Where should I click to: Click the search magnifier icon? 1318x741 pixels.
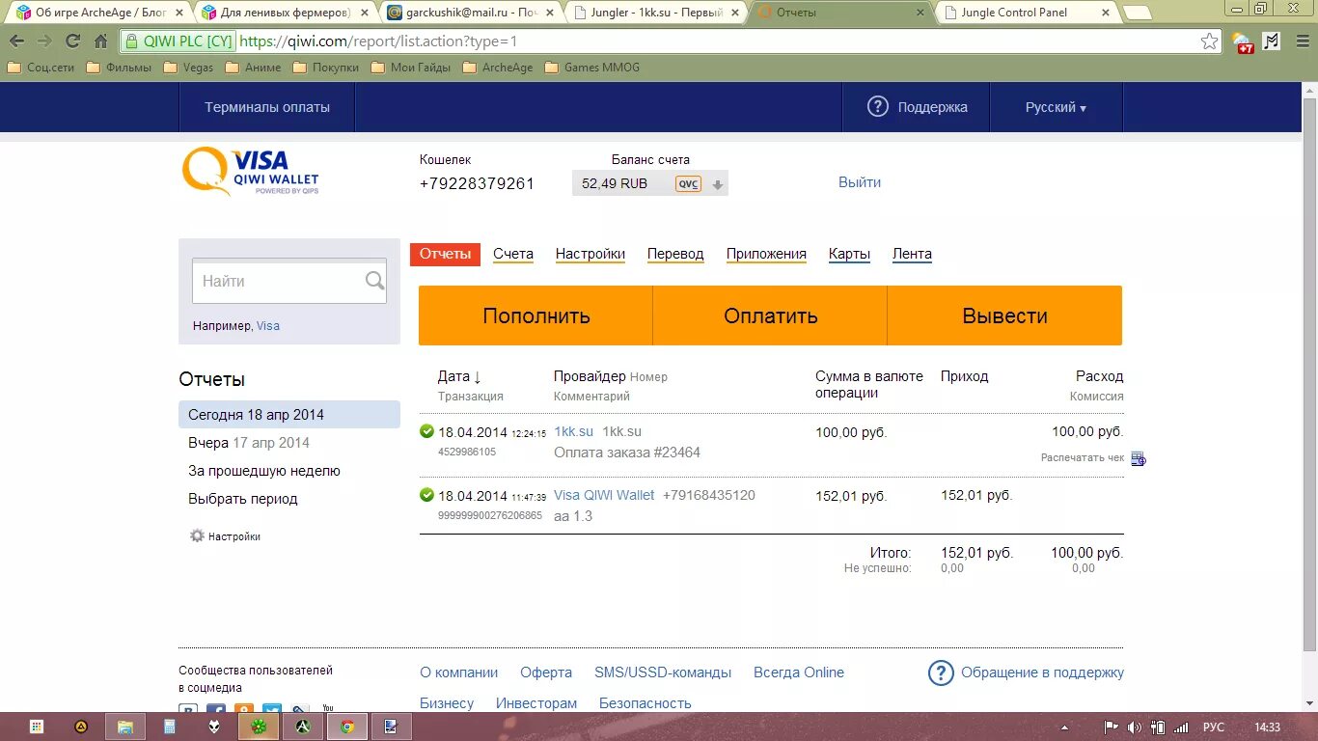pos(374,281)
